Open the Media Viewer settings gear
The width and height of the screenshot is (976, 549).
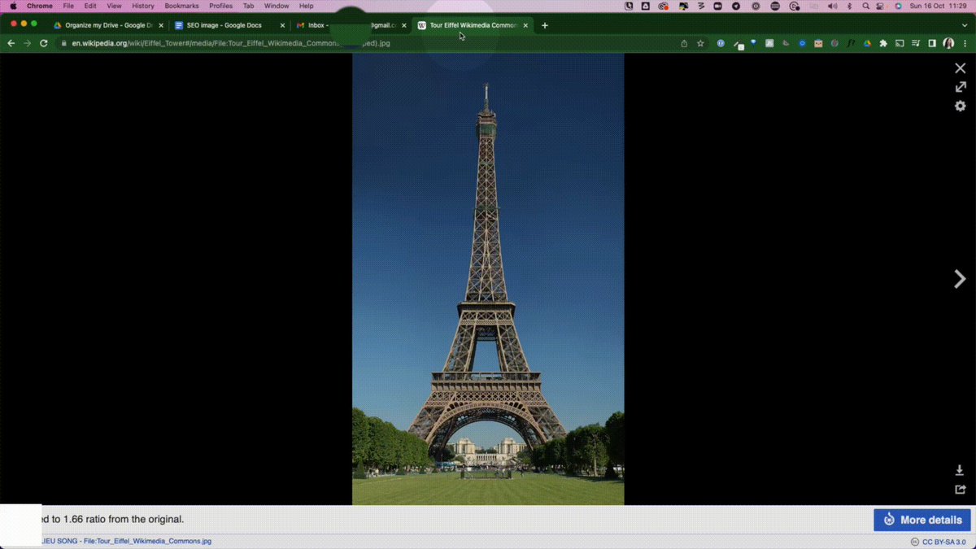pyautogui.click(x=960, y=106)
